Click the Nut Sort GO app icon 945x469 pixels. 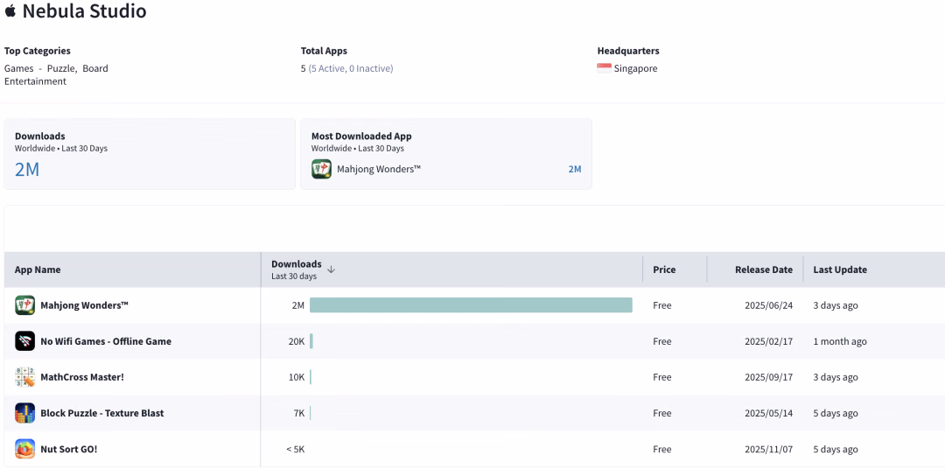(24, 449)
